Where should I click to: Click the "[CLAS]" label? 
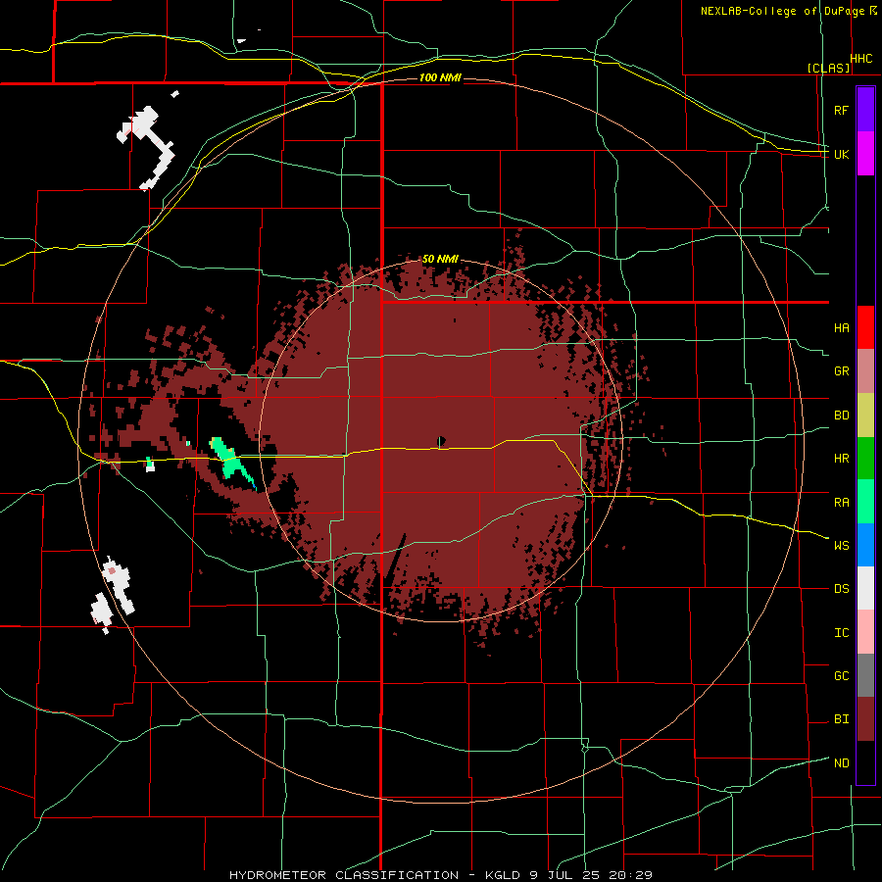point(828,68)
